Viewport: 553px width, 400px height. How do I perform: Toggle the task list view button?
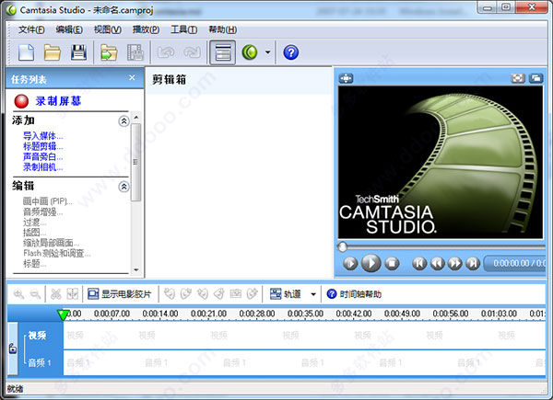pos(223,52)
